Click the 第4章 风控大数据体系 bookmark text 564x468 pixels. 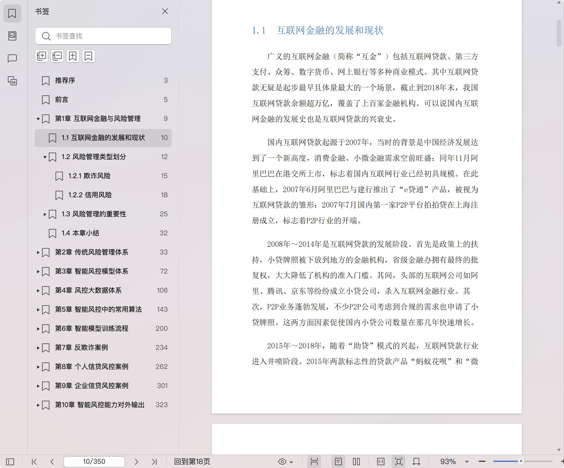(x=88, y=290)
